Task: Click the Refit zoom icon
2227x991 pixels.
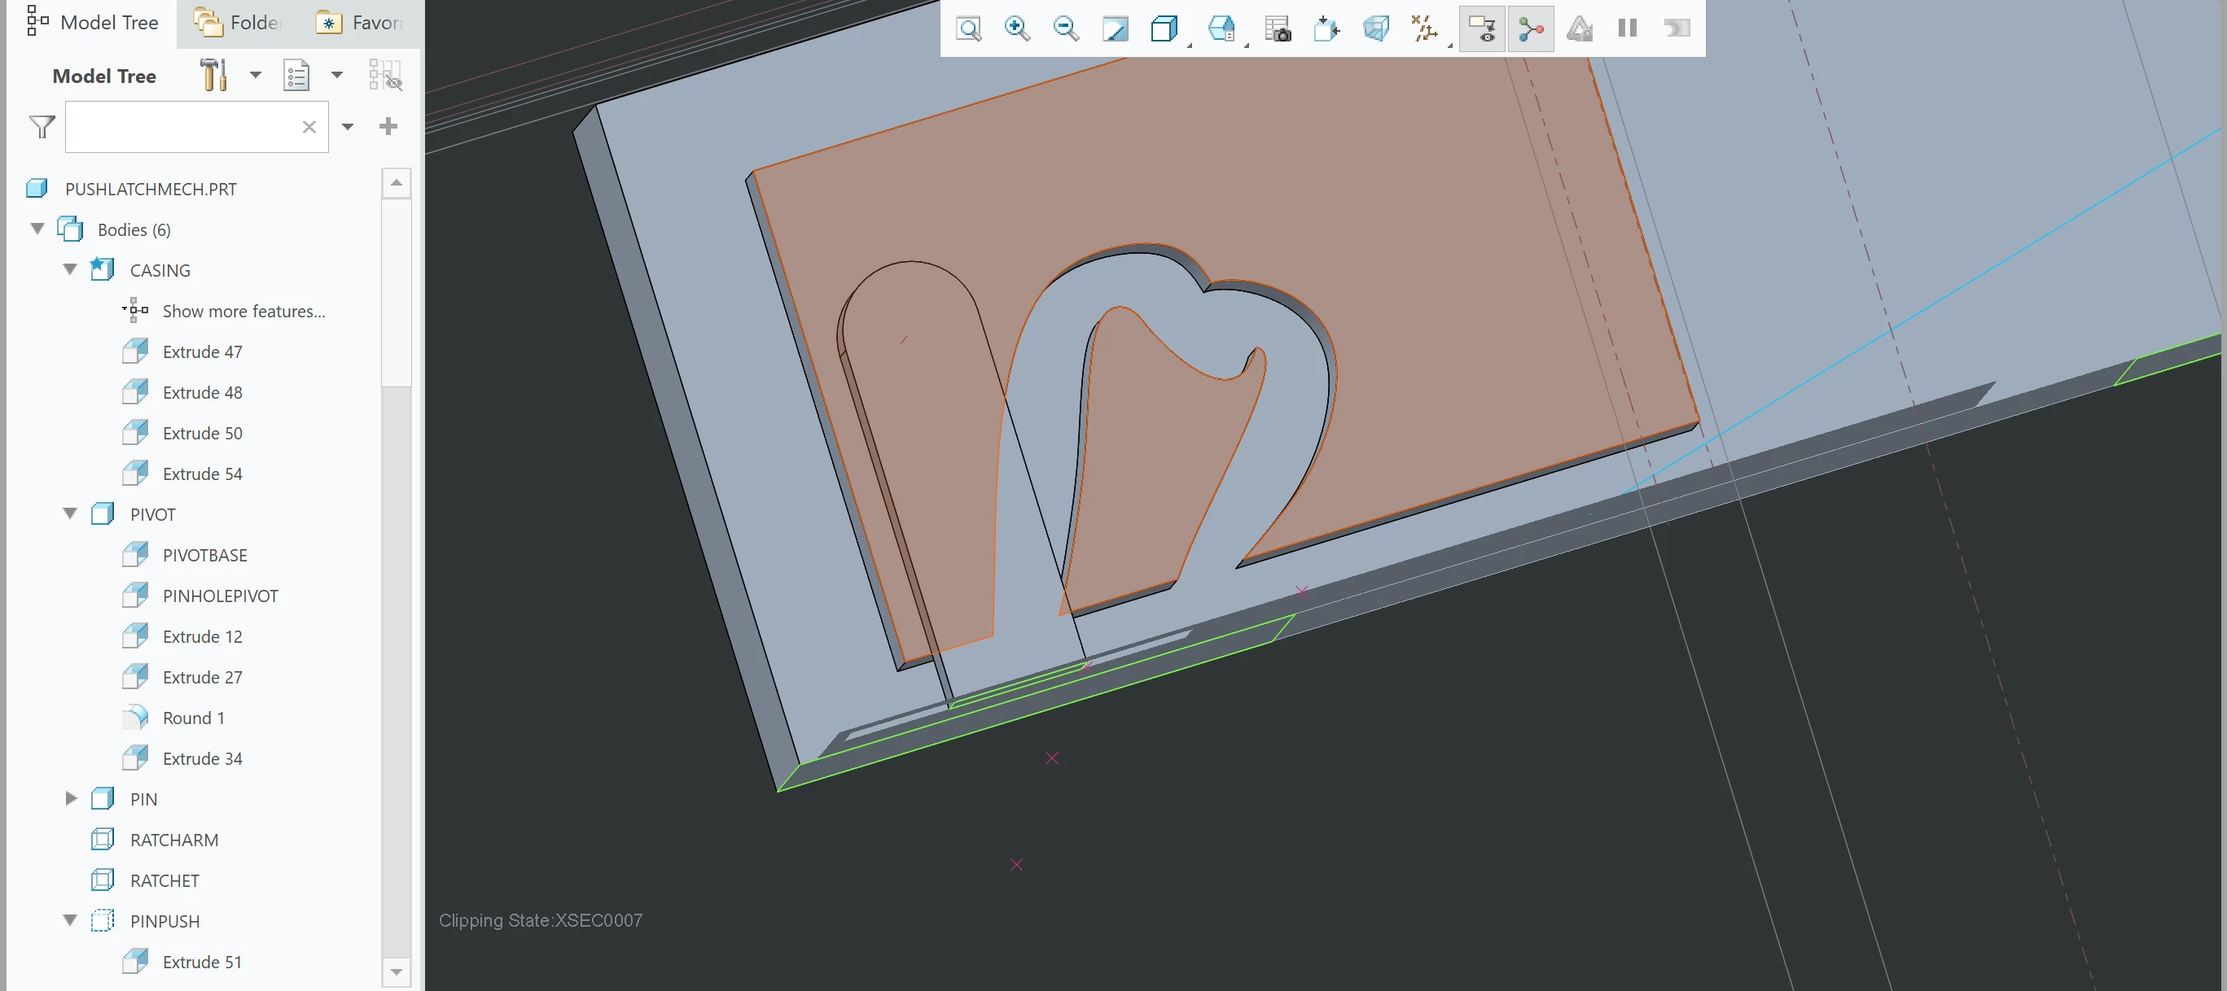Action: coord(968,28)
